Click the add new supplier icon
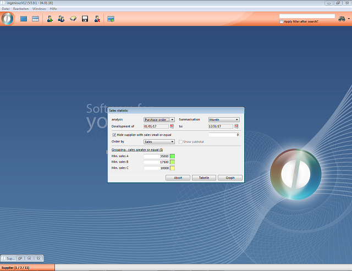Image resolution: width=352 pixels, height=271 pixels. coord(50,19)
